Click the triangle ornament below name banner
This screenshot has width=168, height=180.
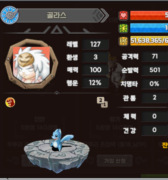click(x=57, y=30)
